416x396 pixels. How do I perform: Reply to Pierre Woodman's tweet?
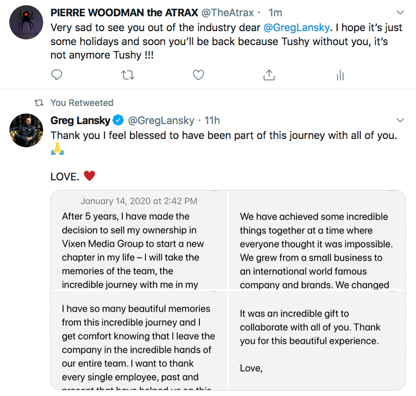[x=57, y=75]
